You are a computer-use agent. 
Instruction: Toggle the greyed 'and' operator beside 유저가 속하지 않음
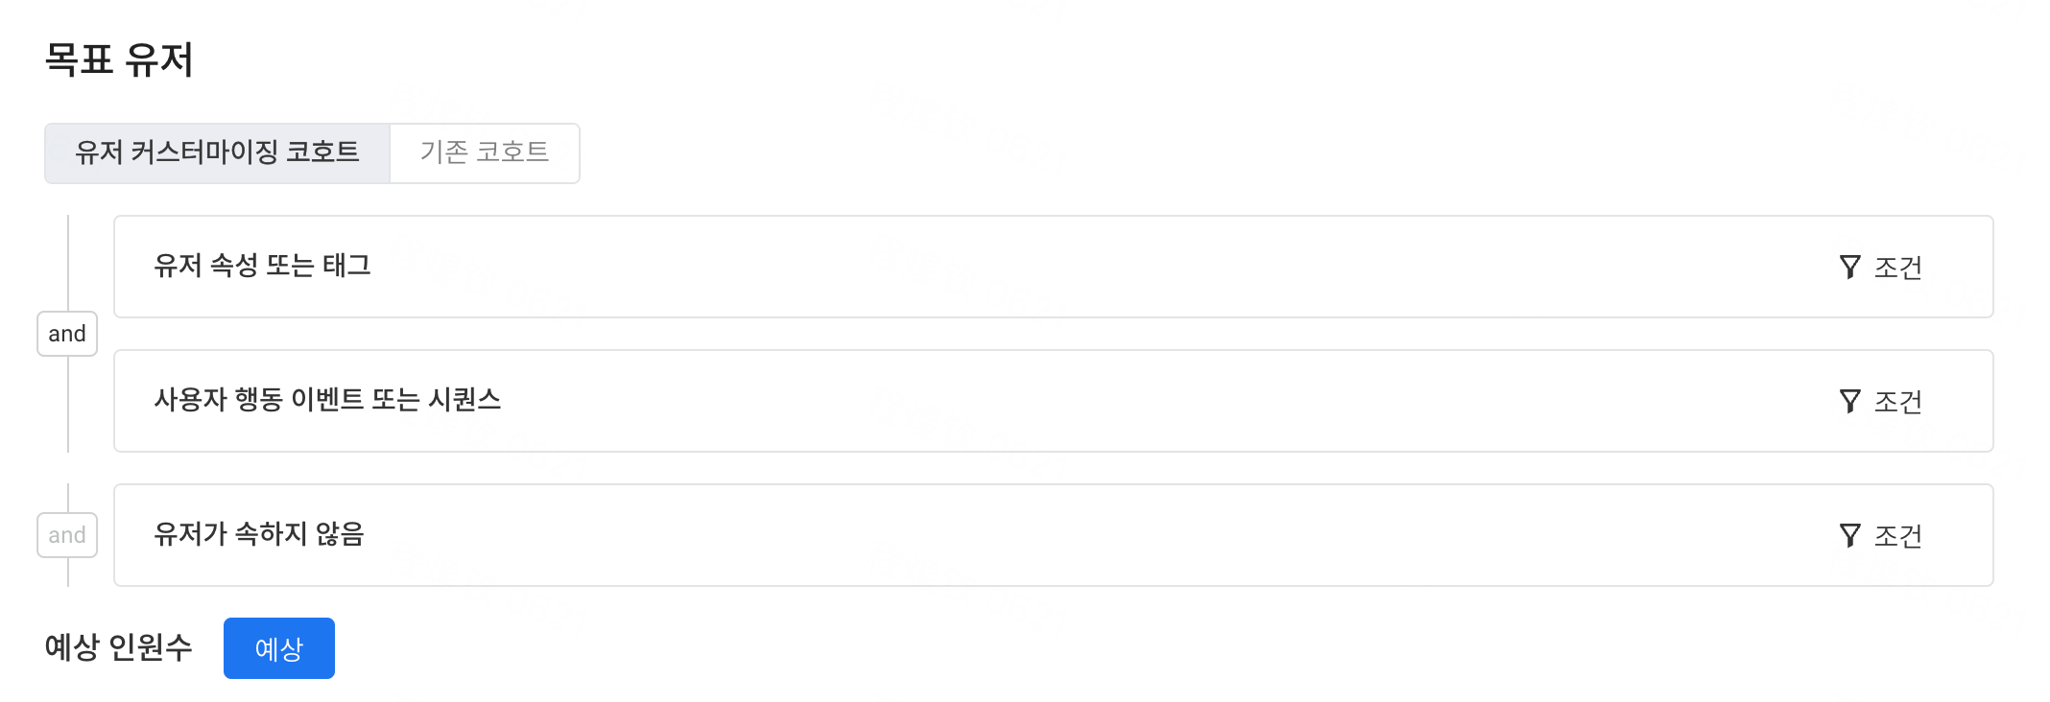pyautogui.click(x=67, y=535)
